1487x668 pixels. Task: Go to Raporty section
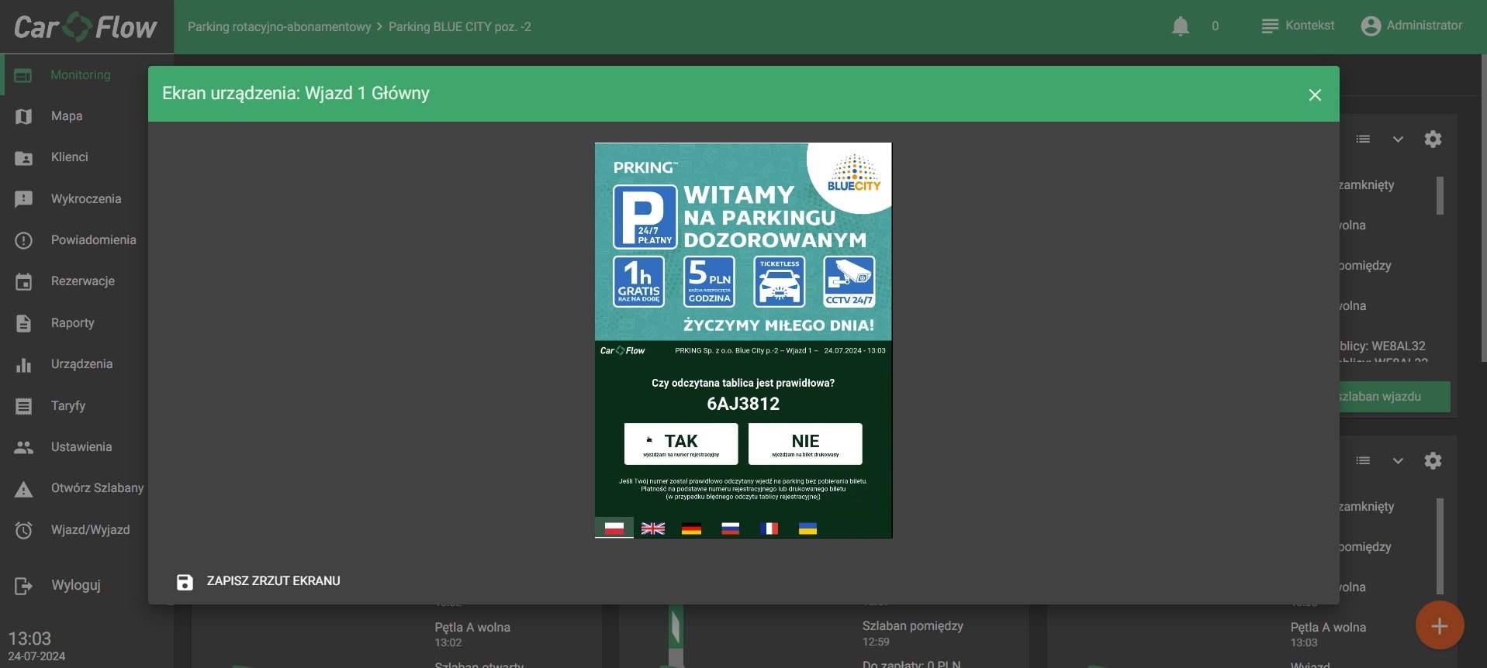[72, 323]
